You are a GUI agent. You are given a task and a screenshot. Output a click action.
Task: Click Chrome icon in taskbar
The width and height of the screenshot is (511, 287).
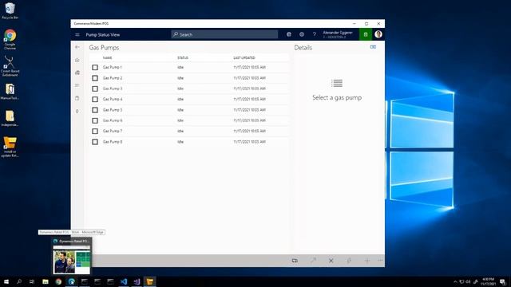[58, 281]
